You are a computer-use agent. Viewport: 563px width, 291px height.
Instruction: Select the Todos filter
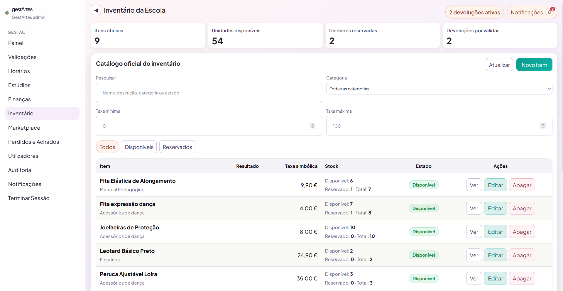pos(107,147)
